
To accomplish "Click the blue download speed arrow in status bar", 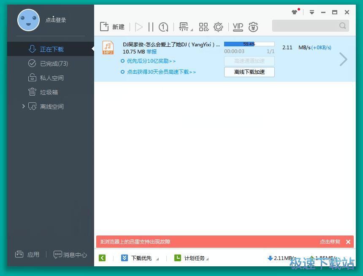I will tap(270, 258).
